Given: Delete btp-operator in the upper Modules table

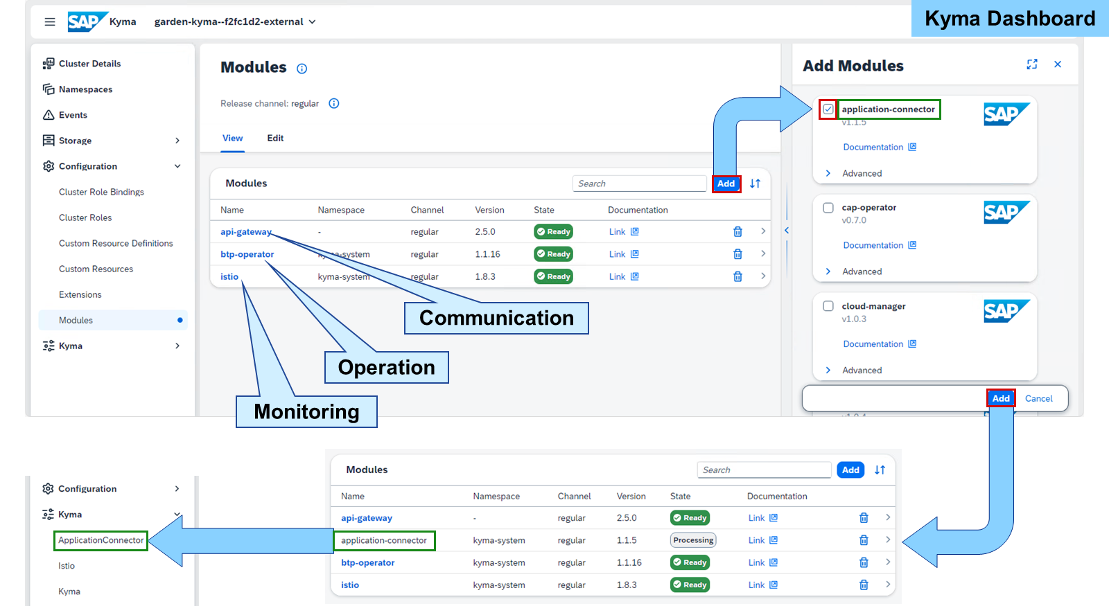Looking at the screenshot, I should point(737,254).
